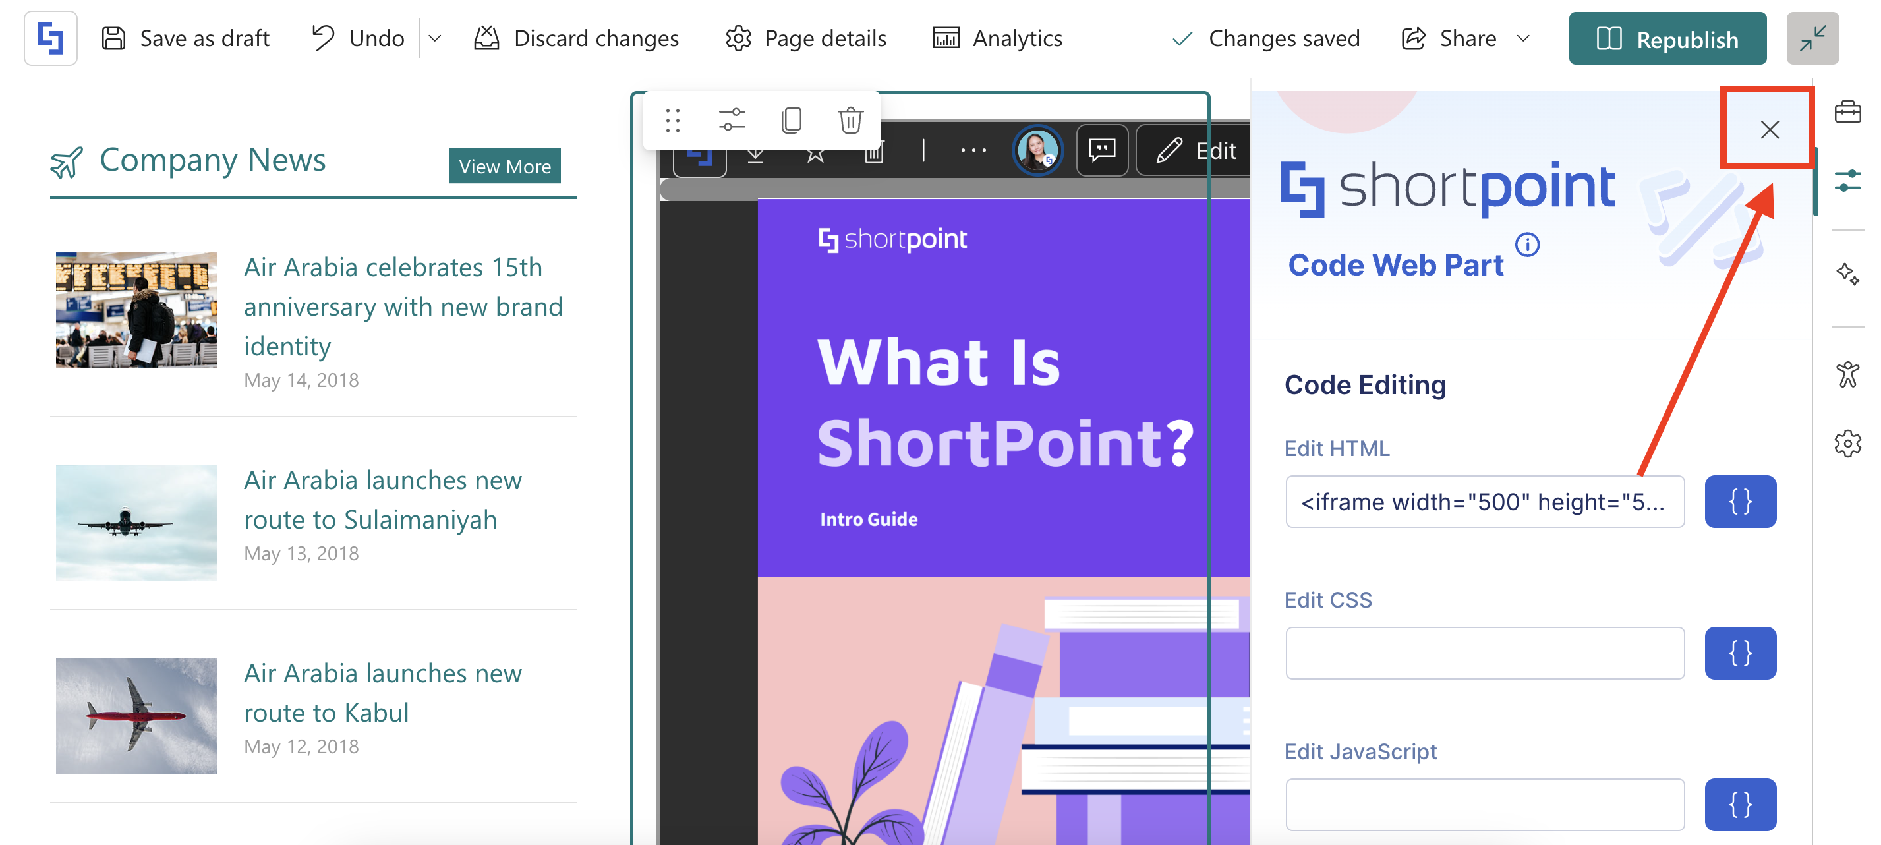
Task: Click Code Web Part info icon
Action: click(1527, 244)
